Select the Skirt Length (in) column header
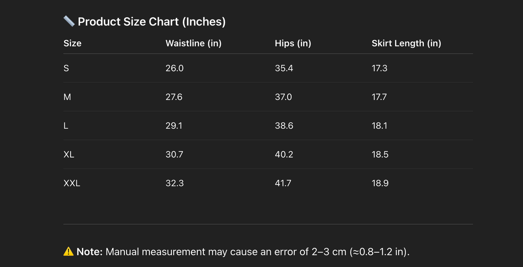Image resolution: width=523 pixels, height=267 pixels. pyautogui.click(x=406, y=43)
